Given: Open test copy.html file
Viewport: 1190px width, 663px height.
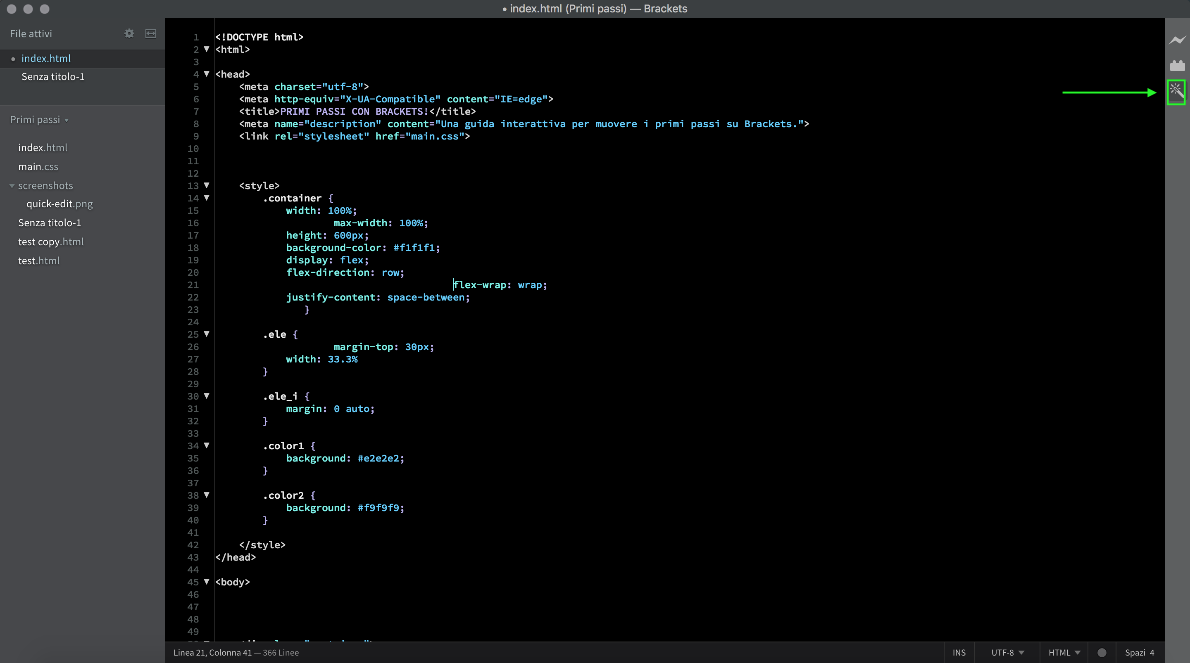Looking at the screenshot, I should [x=51, y=242].
